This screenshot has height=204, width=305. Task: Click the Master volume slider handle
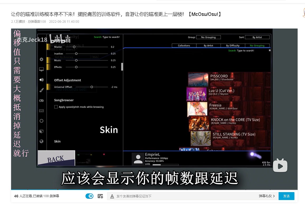74,47
